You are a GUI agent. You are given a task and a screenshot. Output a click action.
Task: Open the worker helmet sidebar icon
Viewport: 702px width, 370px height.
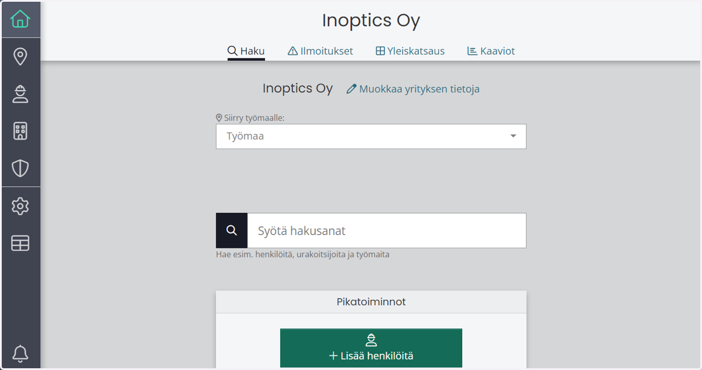tap(20, 94)
